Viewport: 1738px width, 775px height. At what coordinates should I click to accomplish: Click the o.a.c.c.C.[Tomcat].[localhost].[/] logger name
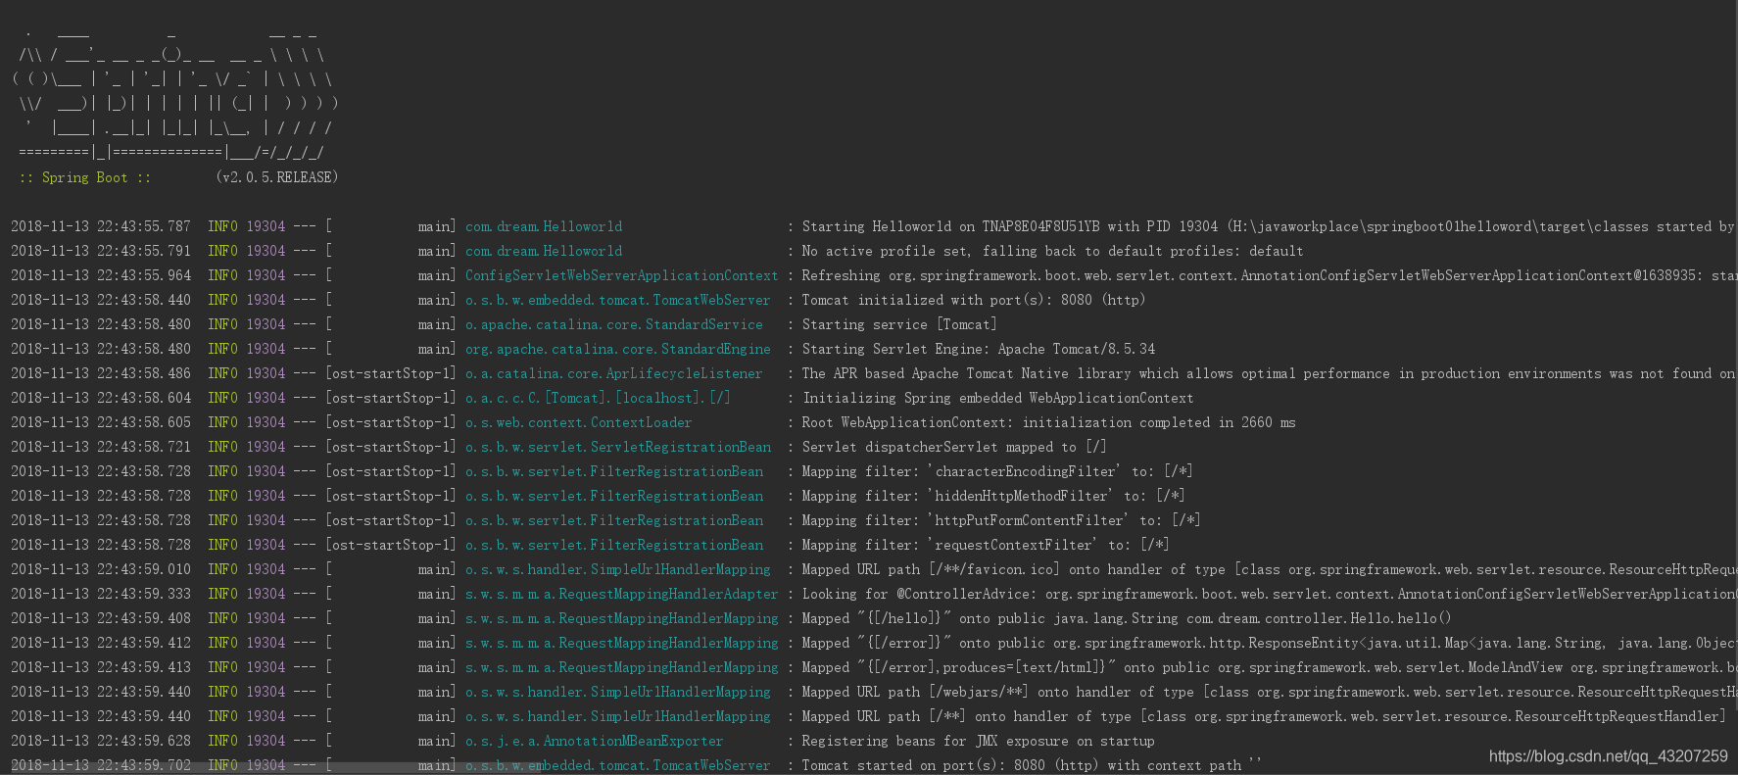[598, 398]
